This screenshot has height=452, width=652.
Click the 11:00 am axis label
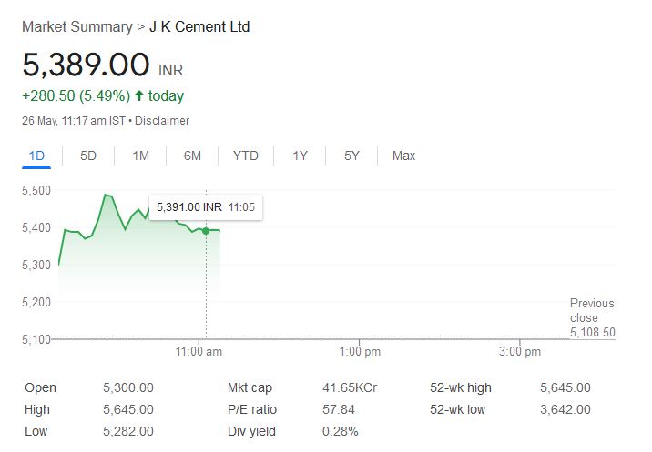[199, 352]
